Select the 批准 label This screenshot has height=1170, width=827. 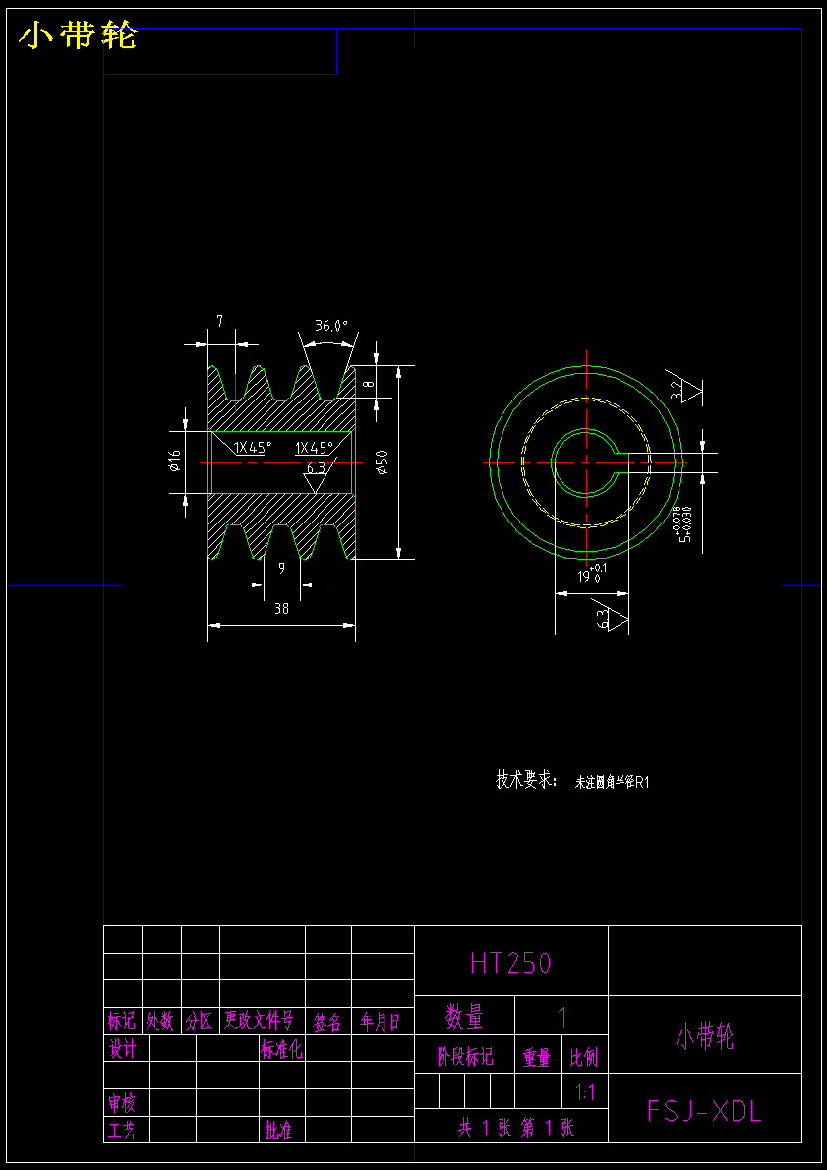[279, 1131]
